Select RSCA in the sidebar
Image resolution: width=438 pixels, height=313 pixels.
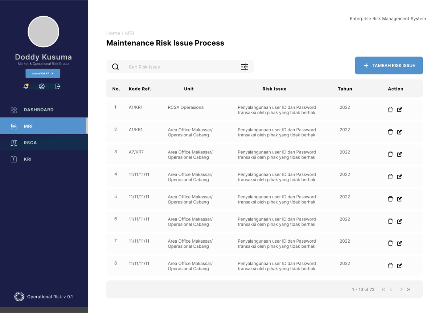(x=30, y=143)
